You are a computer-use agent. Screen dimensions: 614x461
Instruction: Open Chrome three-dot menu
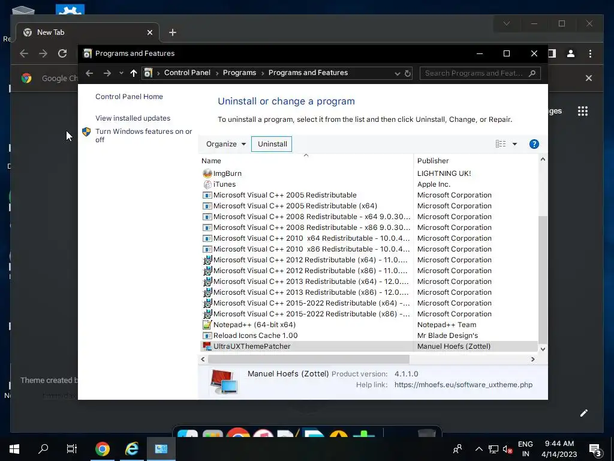click(x=590, y=53)
